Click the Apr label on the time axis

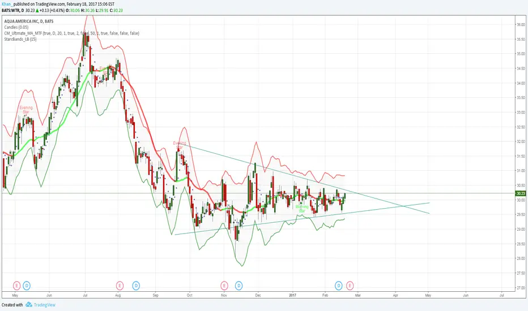pyautogui.click(x=395, y=296)
